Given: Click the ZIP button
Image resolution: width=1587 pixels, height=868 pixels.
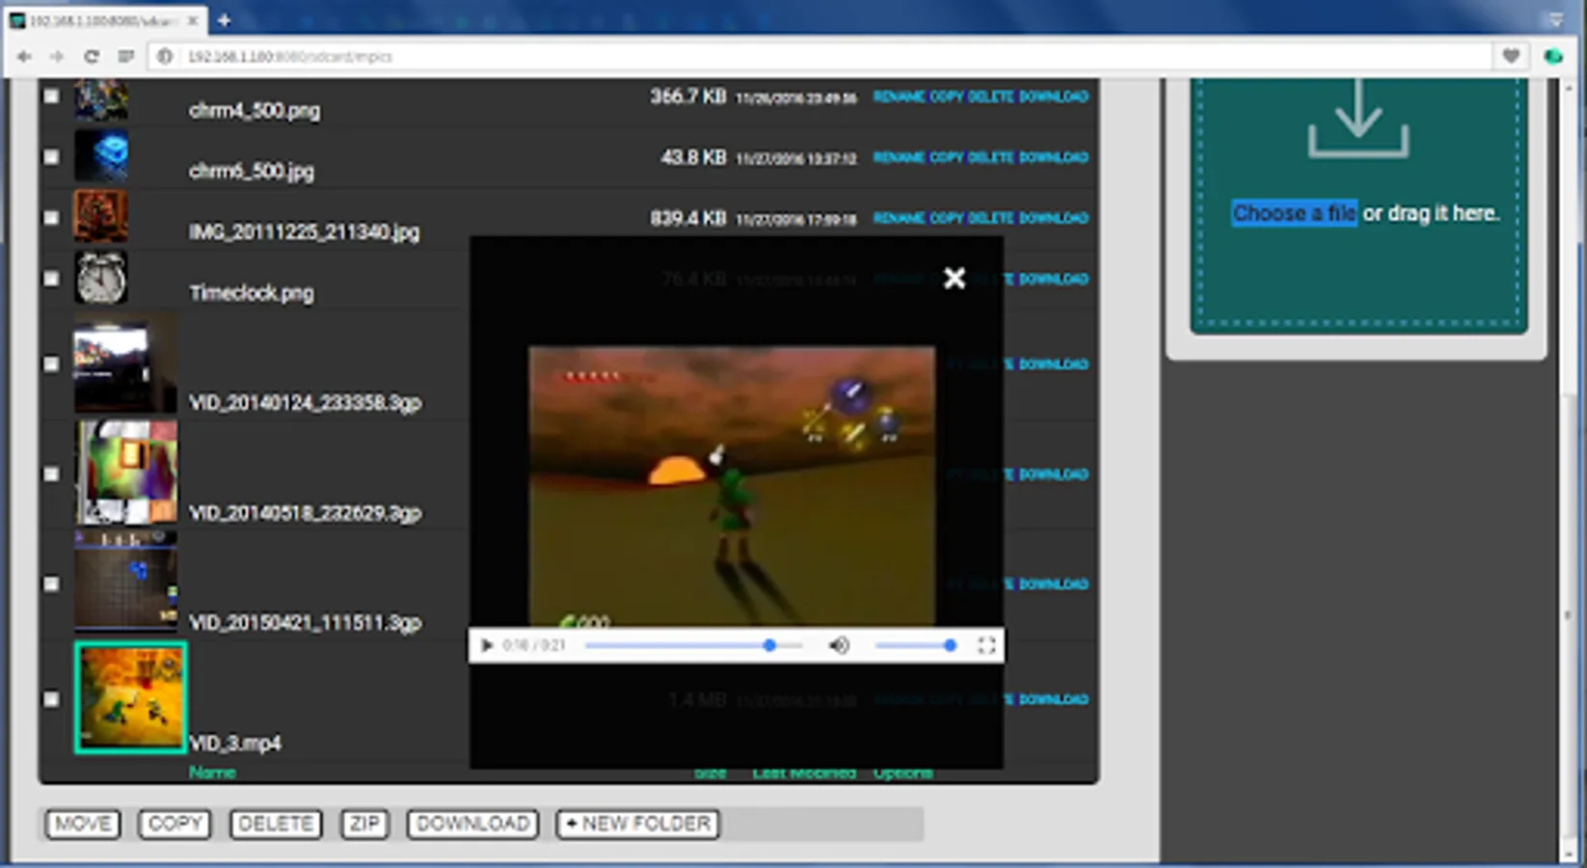Looking at the screenshot, I should (x=364, y=824).
